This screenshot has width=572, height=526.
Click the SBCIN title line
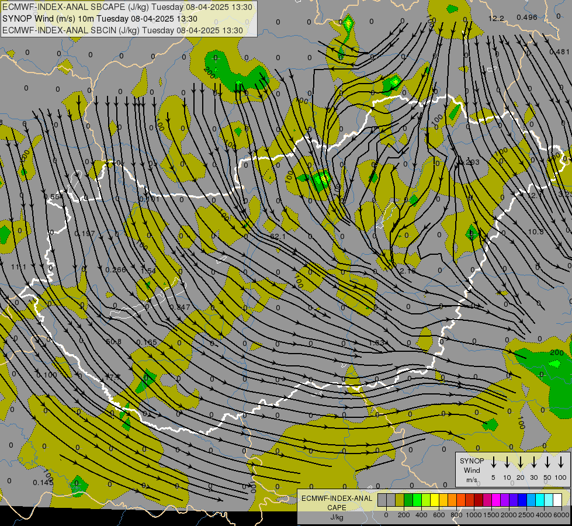(x=123, y=30)
